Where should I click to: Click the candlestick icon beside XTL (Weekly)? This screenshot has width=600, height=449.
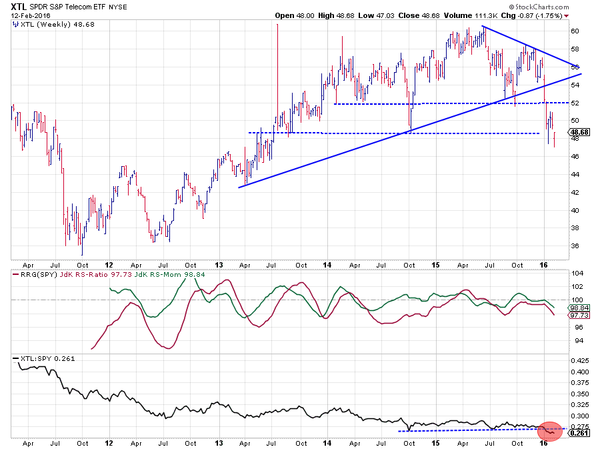pyautogui.click(x=15, y=25)
